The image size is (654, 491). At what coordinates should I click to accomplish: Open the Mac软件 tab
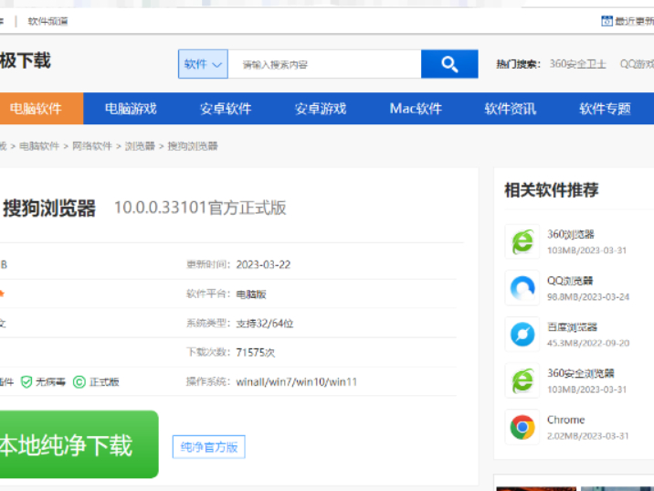416,109
